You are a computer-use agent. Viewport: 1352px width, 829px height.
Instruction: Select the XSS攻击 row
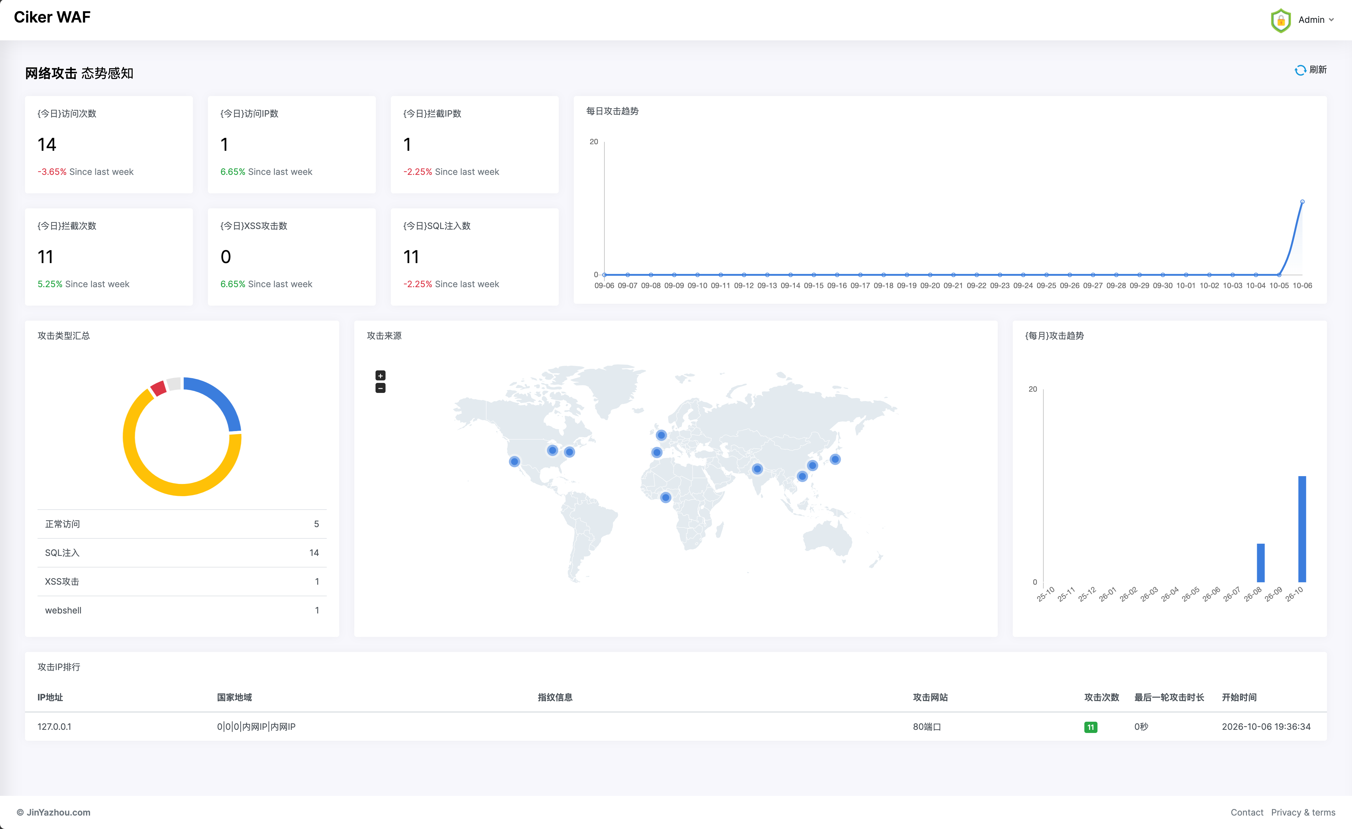point(182,582)
